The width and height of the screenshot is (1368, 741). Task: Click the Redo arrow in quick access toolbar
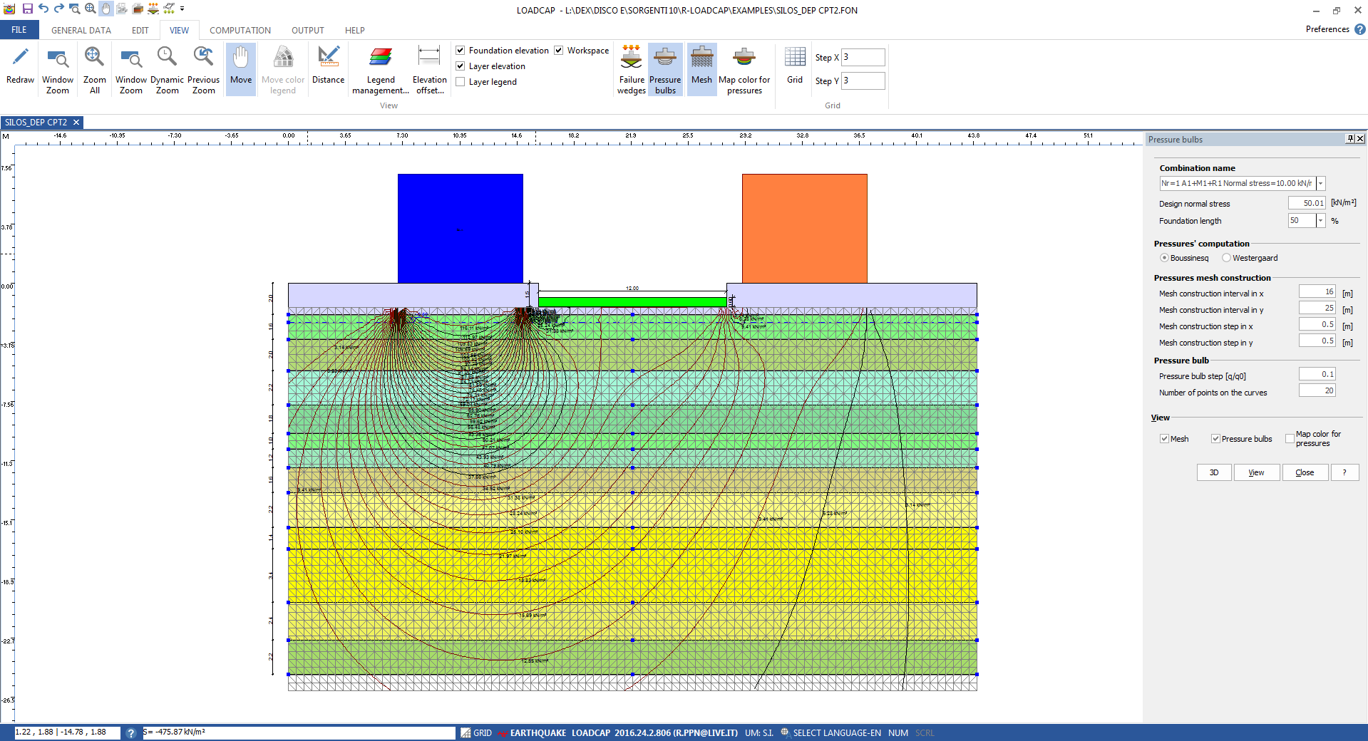click(59, 9)
